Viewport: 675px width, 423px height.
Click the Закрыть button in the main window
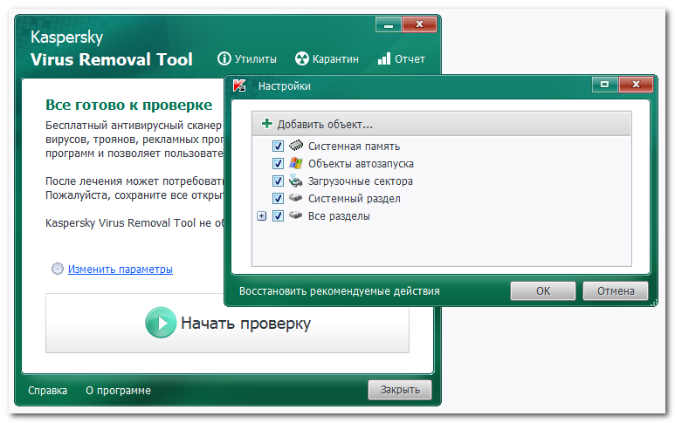[400, 390]
